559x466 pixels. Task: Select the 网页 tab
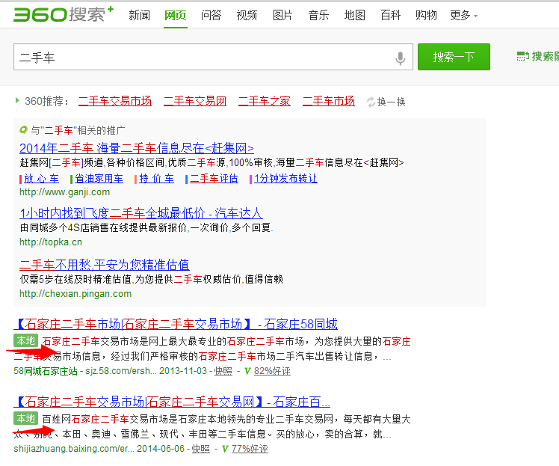[x=176, y=16]
